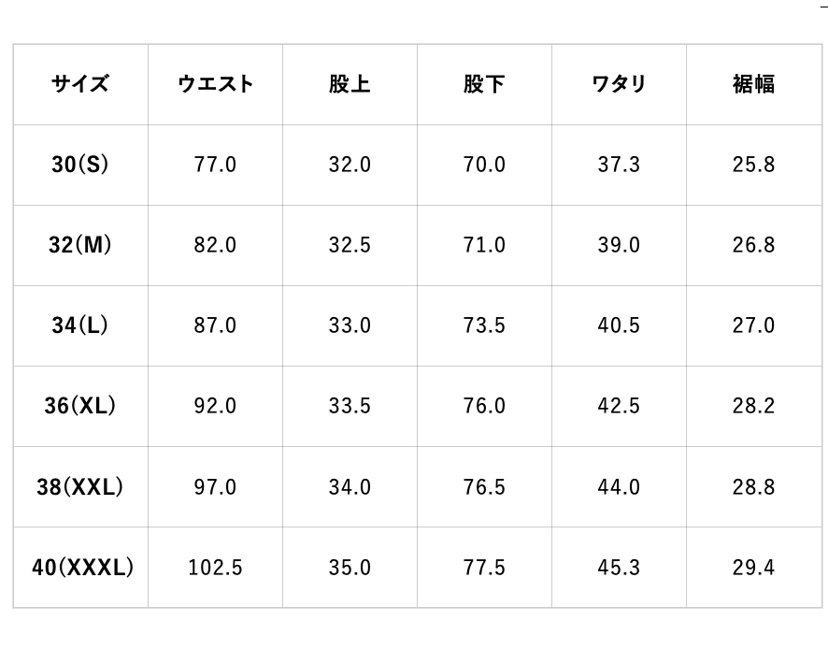Image resolution: width=828 pixels, height=664 pixels.
Task: Select the 40(XXXL) row label
Action: (82, 567)
